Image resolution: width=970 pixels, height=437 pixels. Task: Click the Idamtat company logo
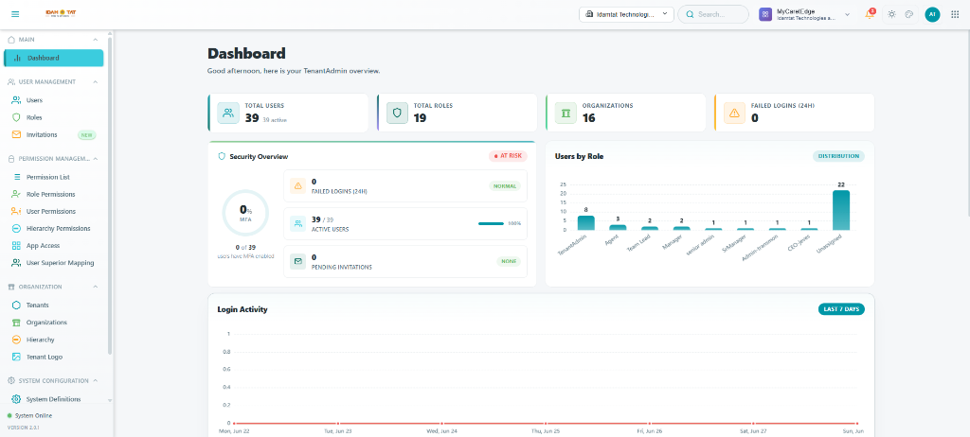[62, 13]
